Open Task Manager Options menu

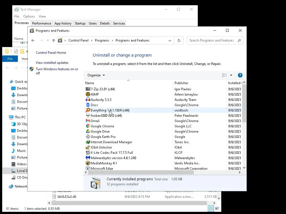(x=29, y=16)
